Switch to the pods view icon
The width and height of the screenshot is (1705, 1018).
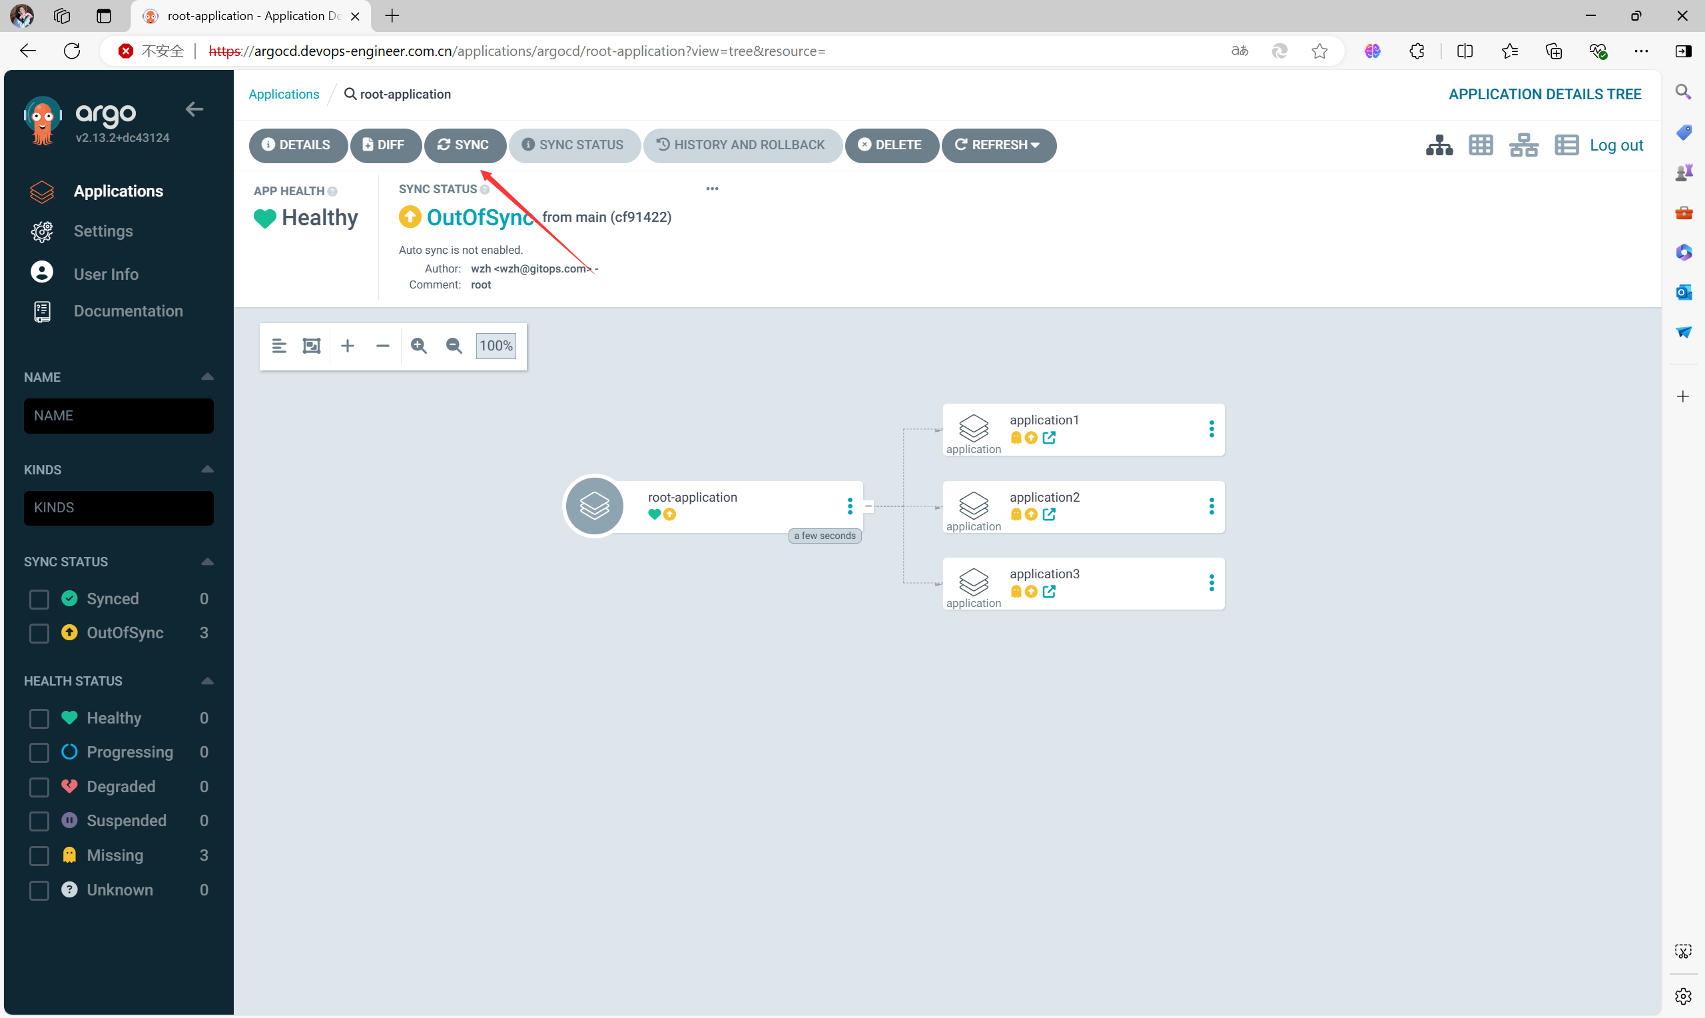coord(1481,145)
